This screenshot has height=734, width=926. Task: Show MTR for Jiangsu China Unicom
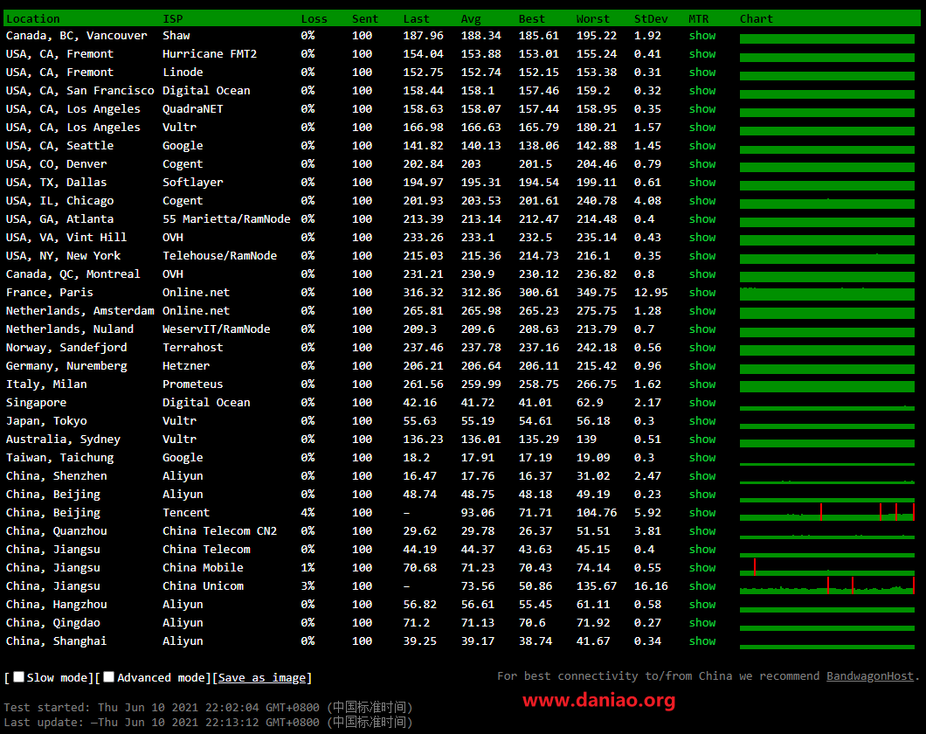pyautogui.click(x=702, y=585)
